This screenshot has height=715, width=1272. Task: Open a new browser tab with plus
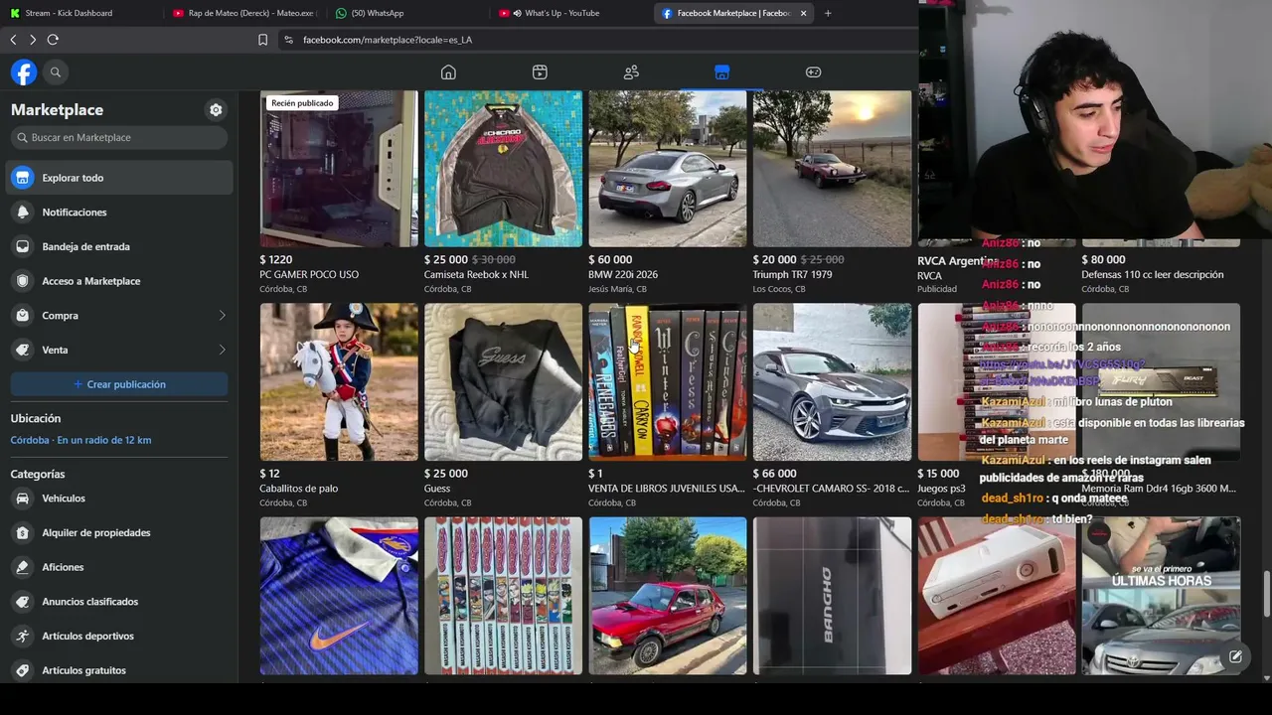click(828, 13)
